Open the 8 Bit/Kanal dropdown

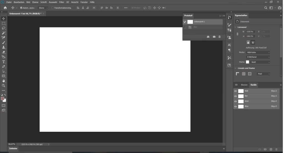point(258,57)
